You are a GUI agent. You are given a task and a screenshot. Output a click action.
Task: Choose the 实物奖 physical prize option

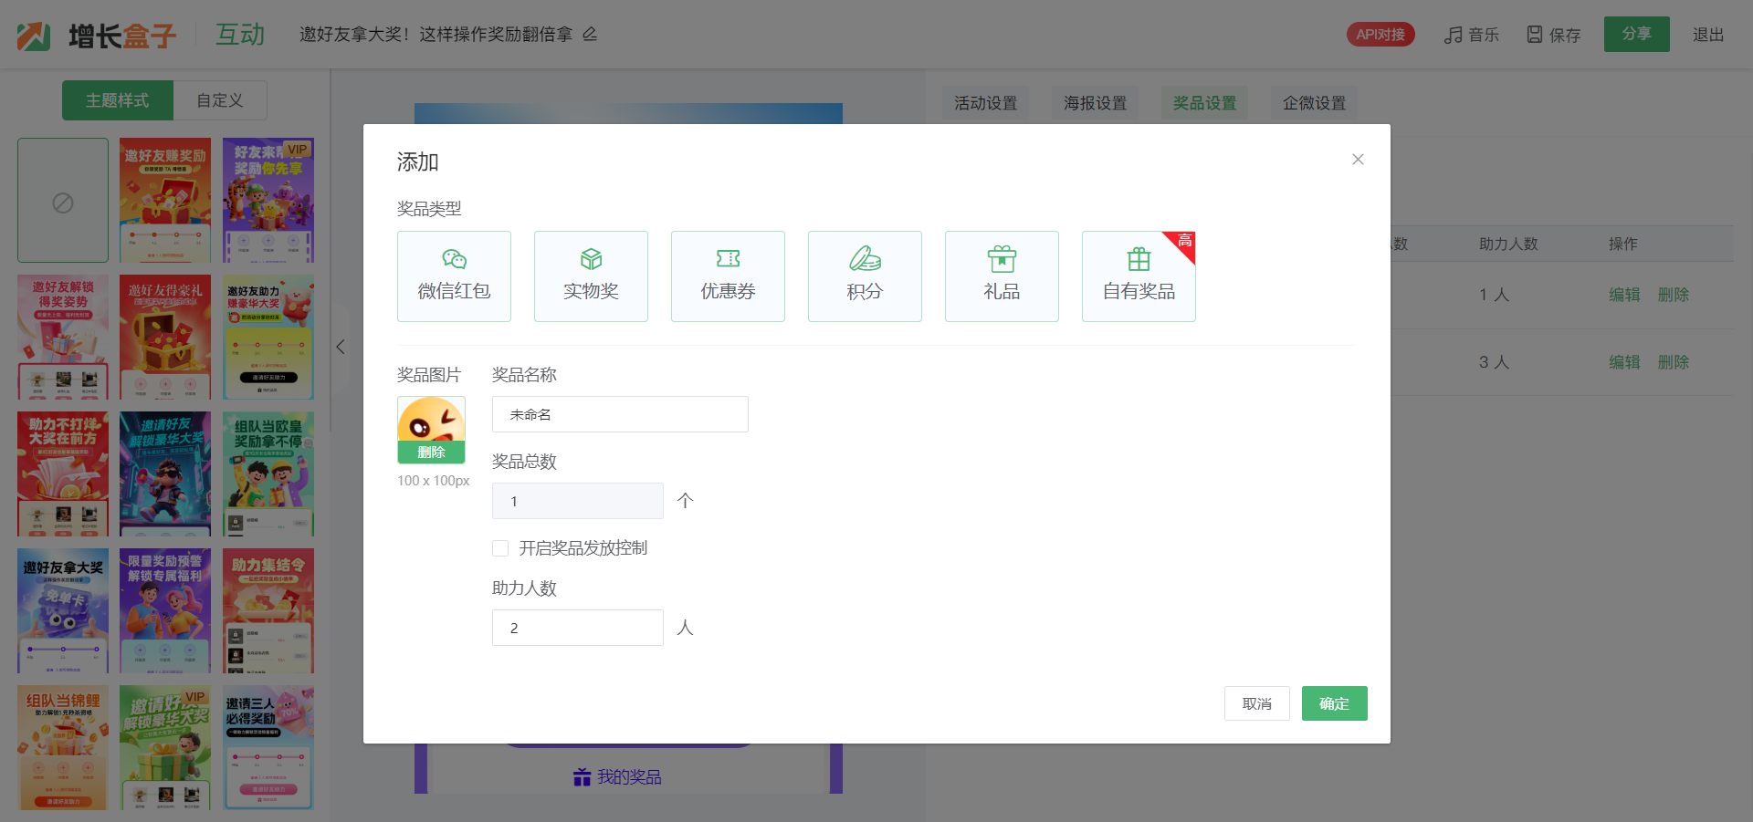[591, 276]
